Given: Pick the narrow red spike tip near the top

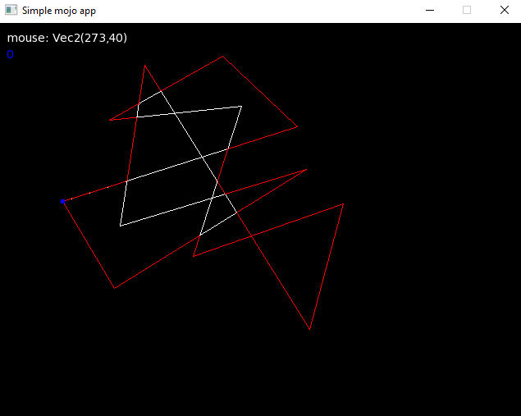Looking at the screenshot, I should pyautogui.click(x=145, y=66).
